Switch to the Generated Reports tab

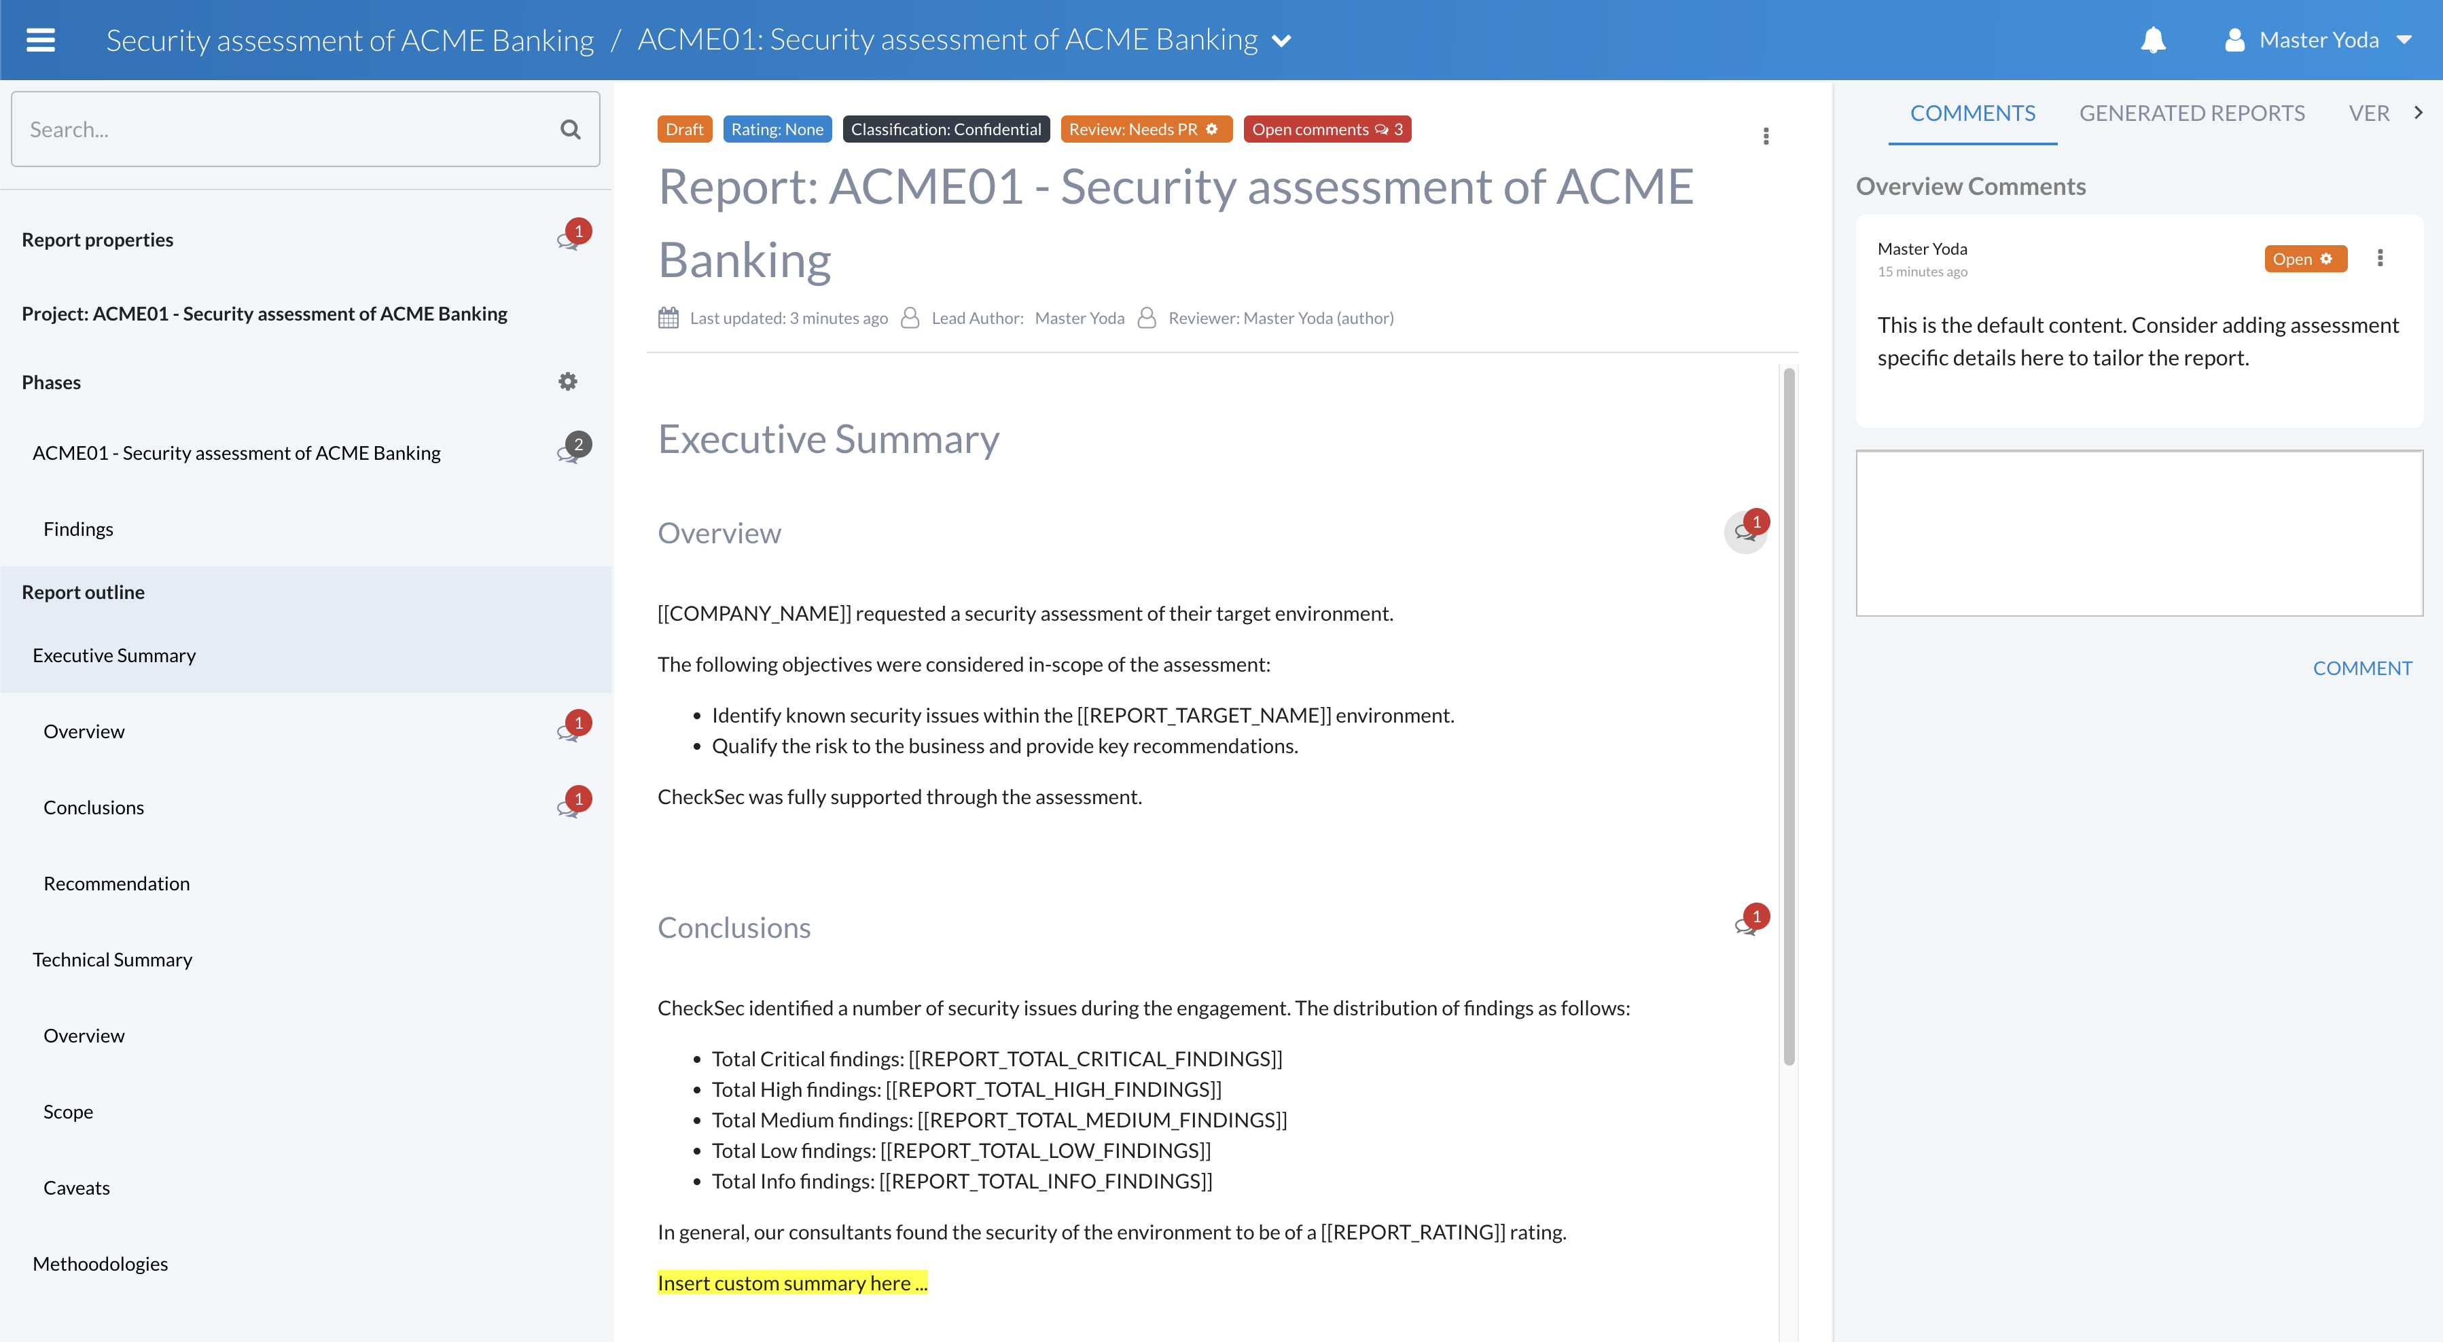click(x=2191, y=113)
